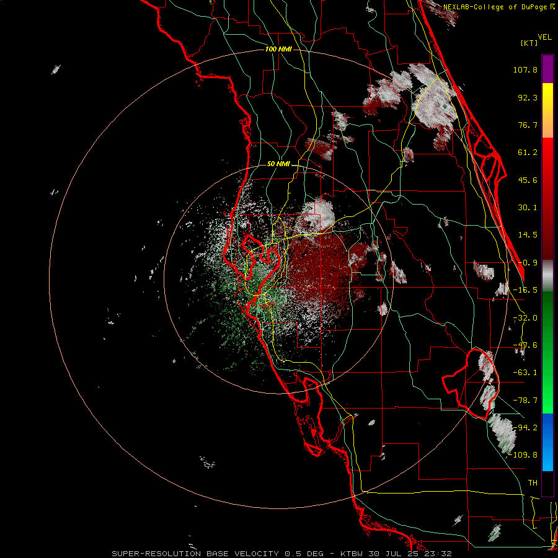This screenshot has height=558, width=558.
Task: Select the -94.2 velocity scale value
Action: [x=525, y=428]
